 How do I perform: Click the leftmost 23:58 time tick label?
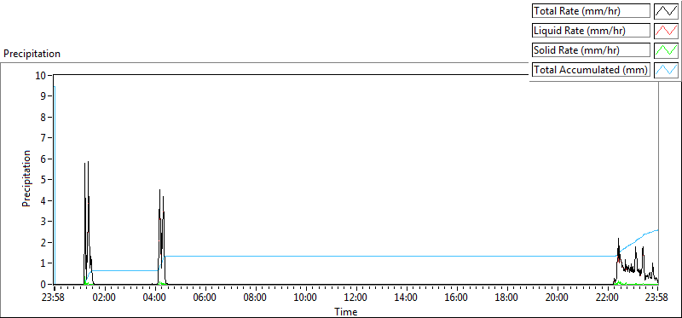pyautogui.click(x=54, y=298)
